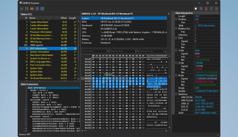Select the BIOS Language Infor... table row
The image size is (238, 137).
48,62
